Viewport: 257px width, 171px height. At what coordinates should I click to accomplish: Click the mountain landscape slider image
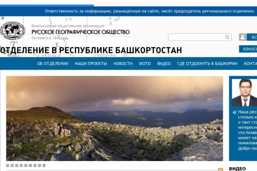click(115, 118)
